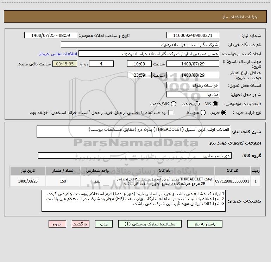Select the جزیی purchase type radio
The width and height of the screenshot is (271, 262).
coord(223,113)
